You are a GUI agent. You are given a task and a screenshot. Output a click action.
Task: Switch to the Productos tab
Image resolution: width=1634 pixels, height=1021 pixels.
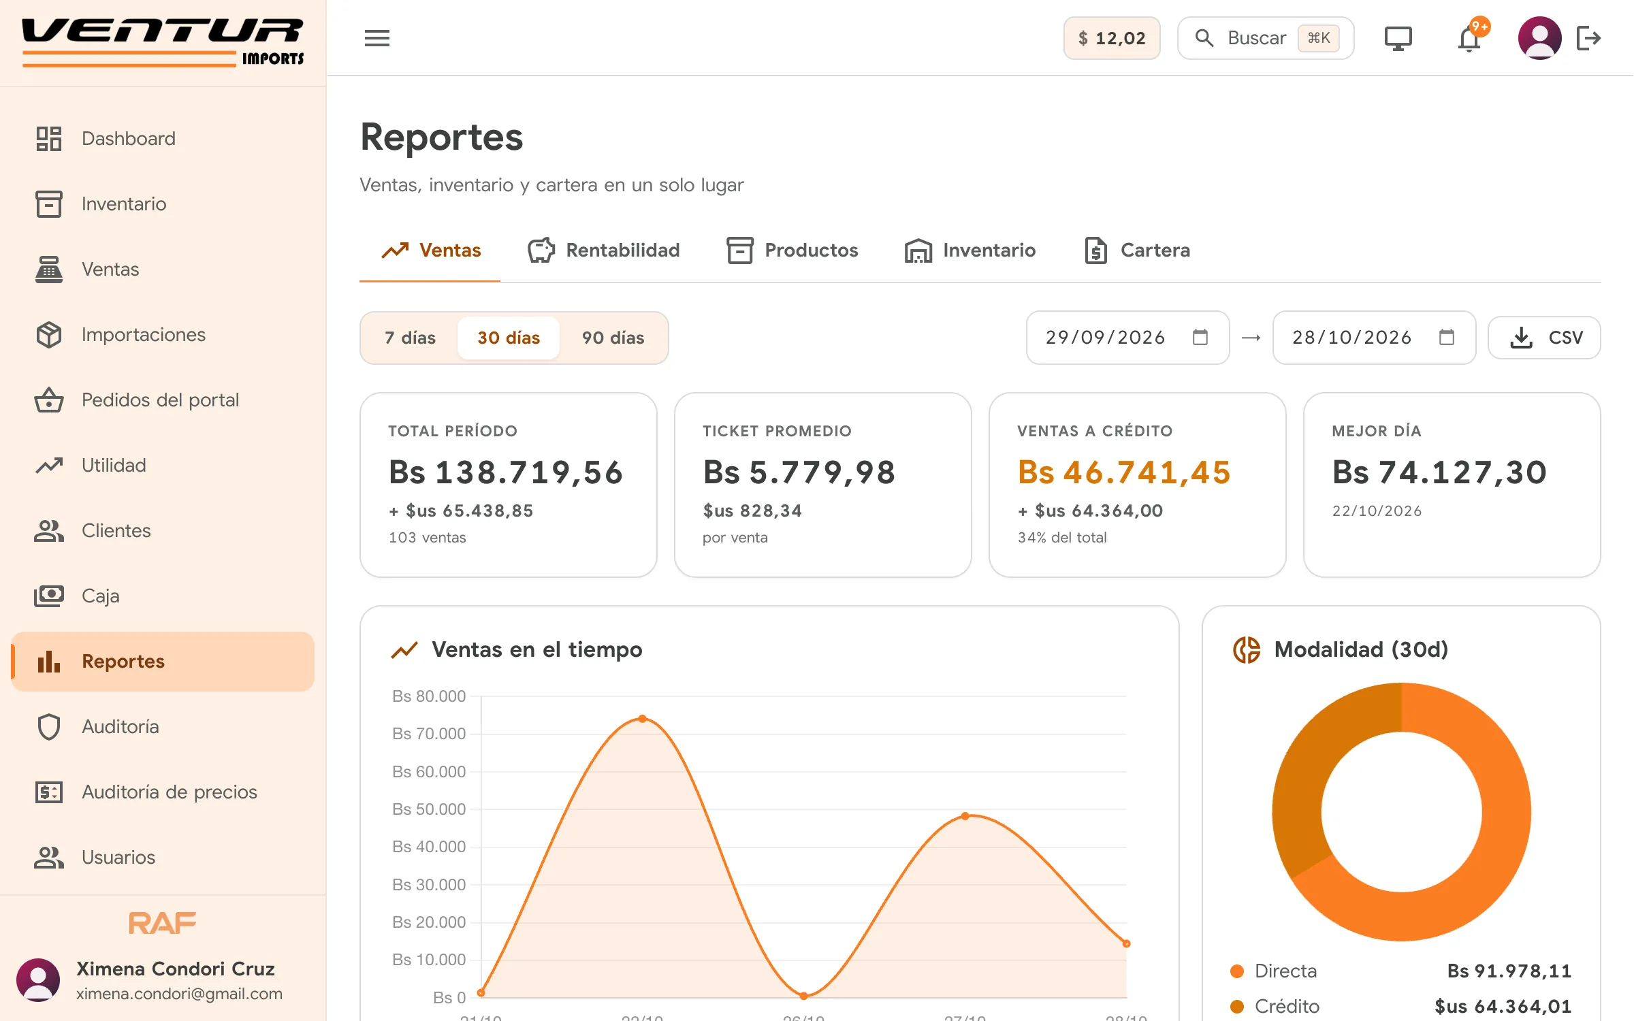coord(792,250)
